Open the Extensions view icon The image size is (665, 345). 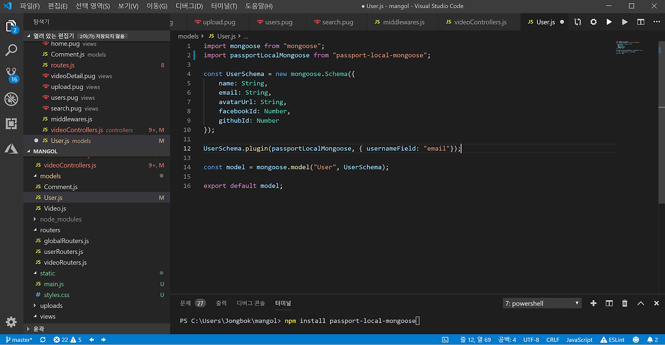click(11, 123)
